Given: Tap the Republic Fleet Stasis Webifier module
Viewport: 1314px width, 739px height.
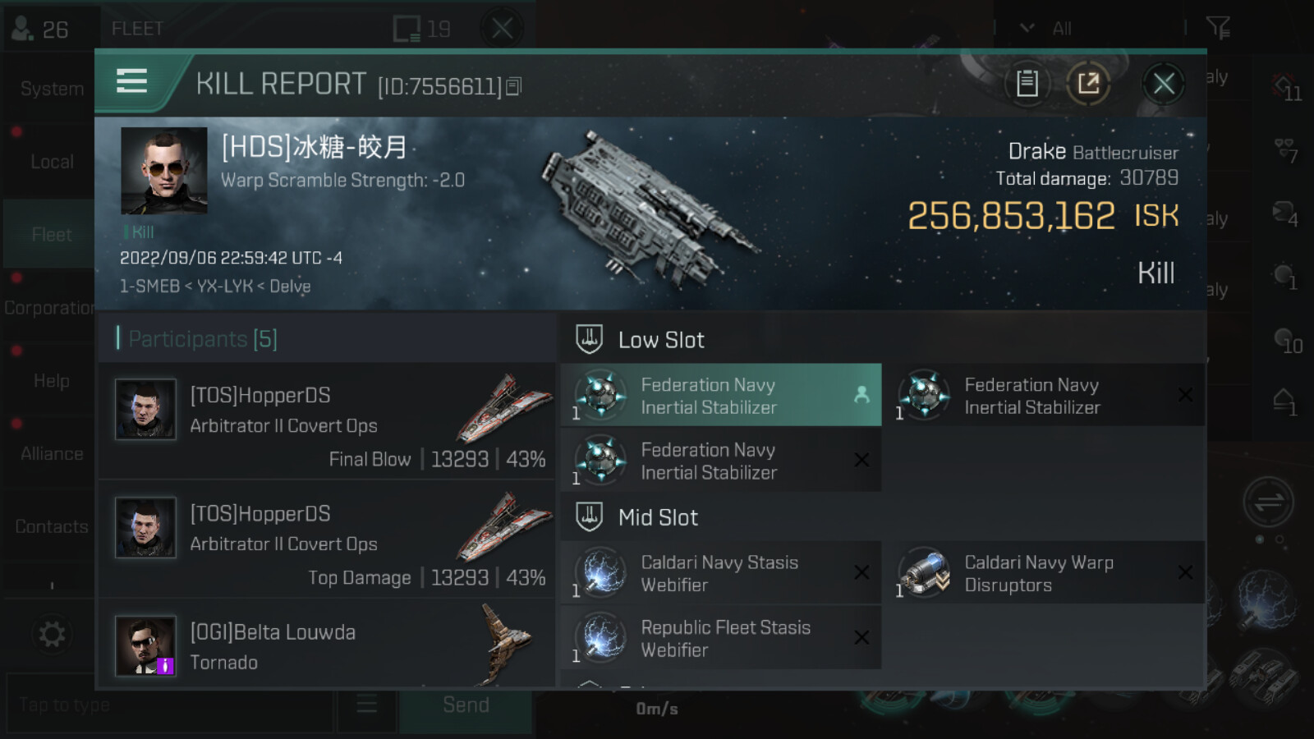Looking at the screenshot, I should 721,638.
